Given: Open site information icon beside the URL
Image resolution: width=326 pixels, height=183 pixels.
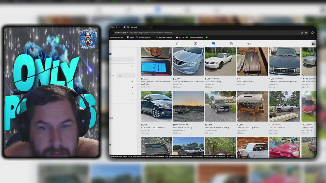Looking at the screenshot, I should click(x=112, y=33).
